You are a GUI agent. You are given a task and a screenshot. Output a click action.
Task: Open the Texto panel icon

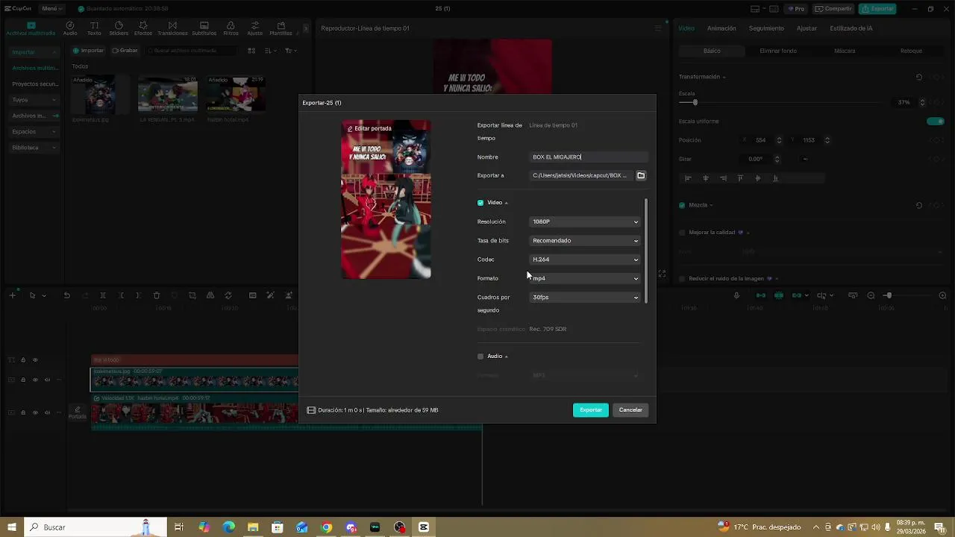(94, 28)
